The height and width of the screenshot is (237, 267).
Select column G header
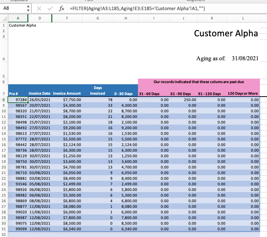coord(98,18)
